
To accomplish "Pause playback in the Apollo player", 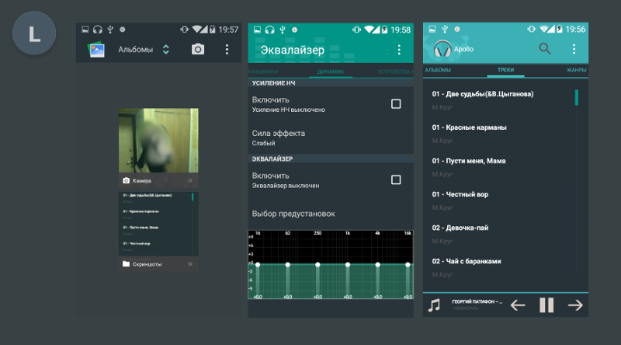I will (546, 305).
